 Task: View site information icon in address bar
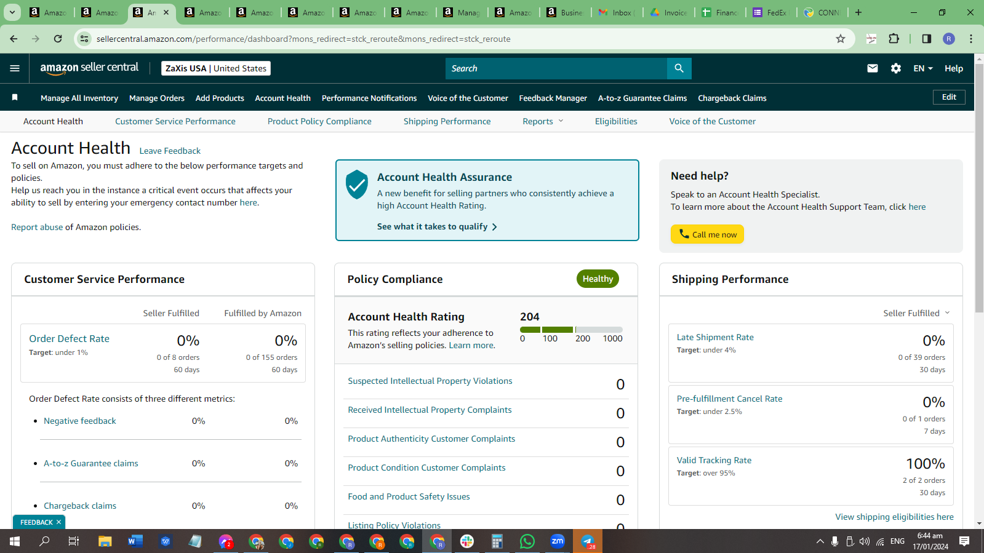click(x=85, y=39)
